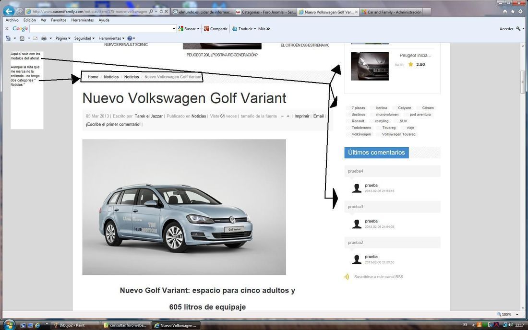This screenshot has height=330, width=528.
Task: Increase font size with plus button
Action: tap(288, 116)
